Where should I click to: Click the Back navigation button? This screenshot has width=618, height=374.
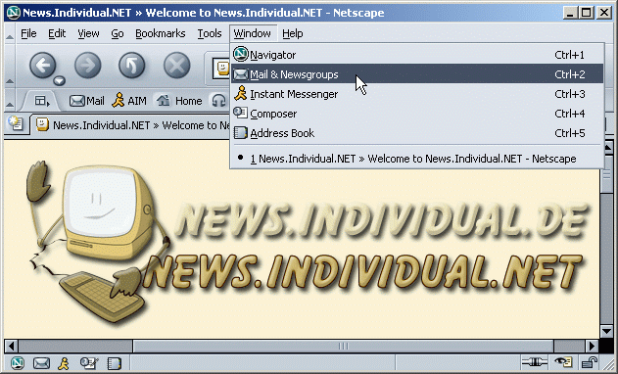[x=43, y=65]
